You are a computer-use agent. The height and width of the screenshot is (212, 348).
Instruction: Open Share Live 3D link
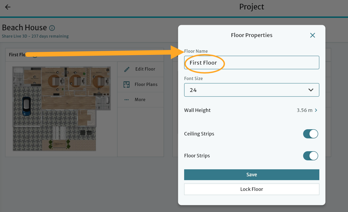tap(35, 36)
